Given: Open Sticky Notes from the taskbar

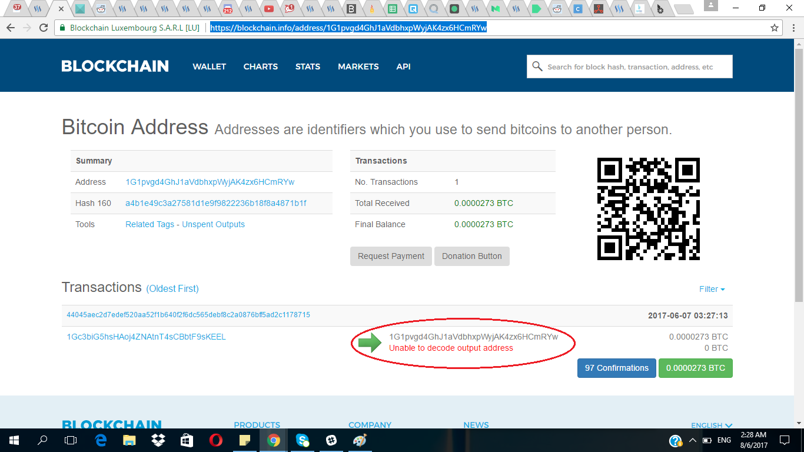Looking at the screenshot, I should (245, 440).
